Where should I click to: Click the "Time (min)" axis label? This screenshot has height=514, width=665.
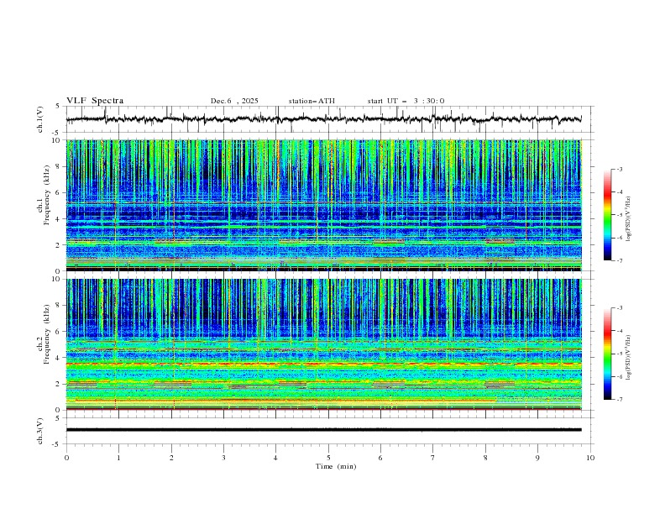(336, 466)
